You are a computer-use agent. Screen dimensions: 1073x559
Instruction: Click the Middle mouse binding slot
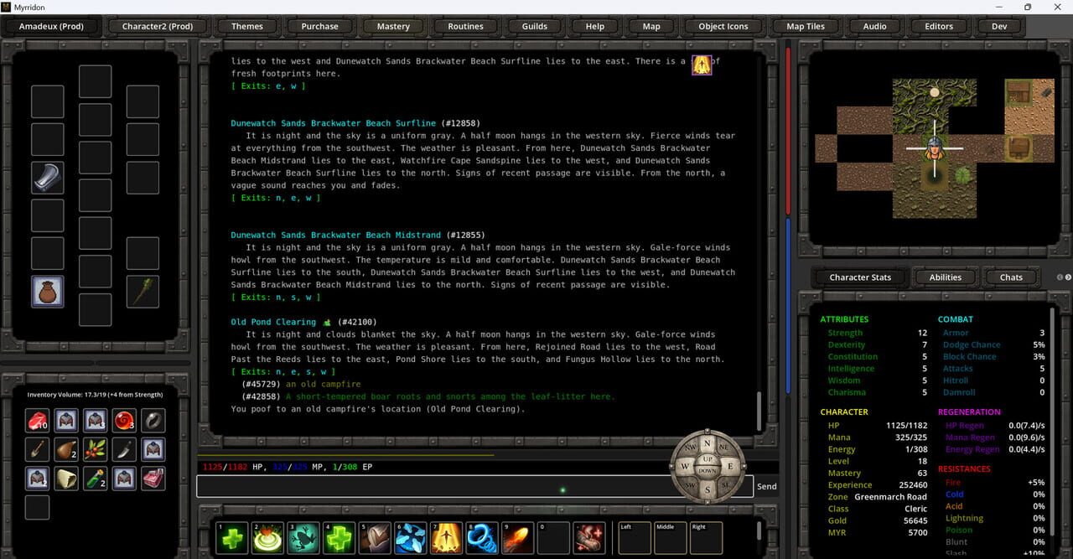(670, 538)
